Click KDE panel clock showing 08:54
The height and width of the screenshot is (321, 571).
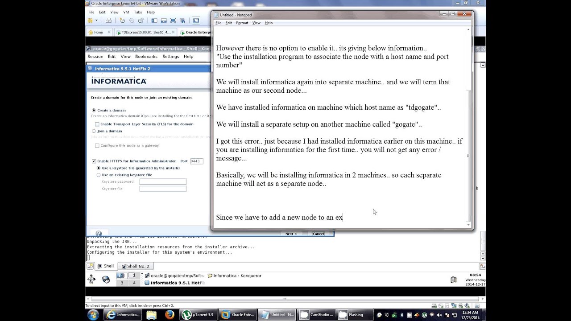[475, 280]
